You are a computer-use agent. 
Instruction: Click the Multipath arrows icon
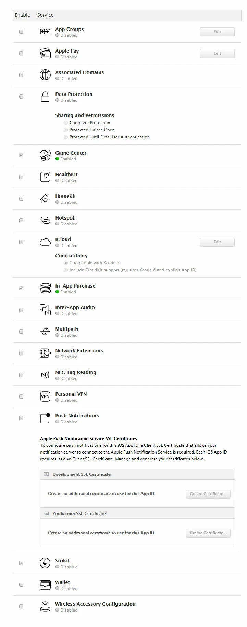[x=45, y=332]
